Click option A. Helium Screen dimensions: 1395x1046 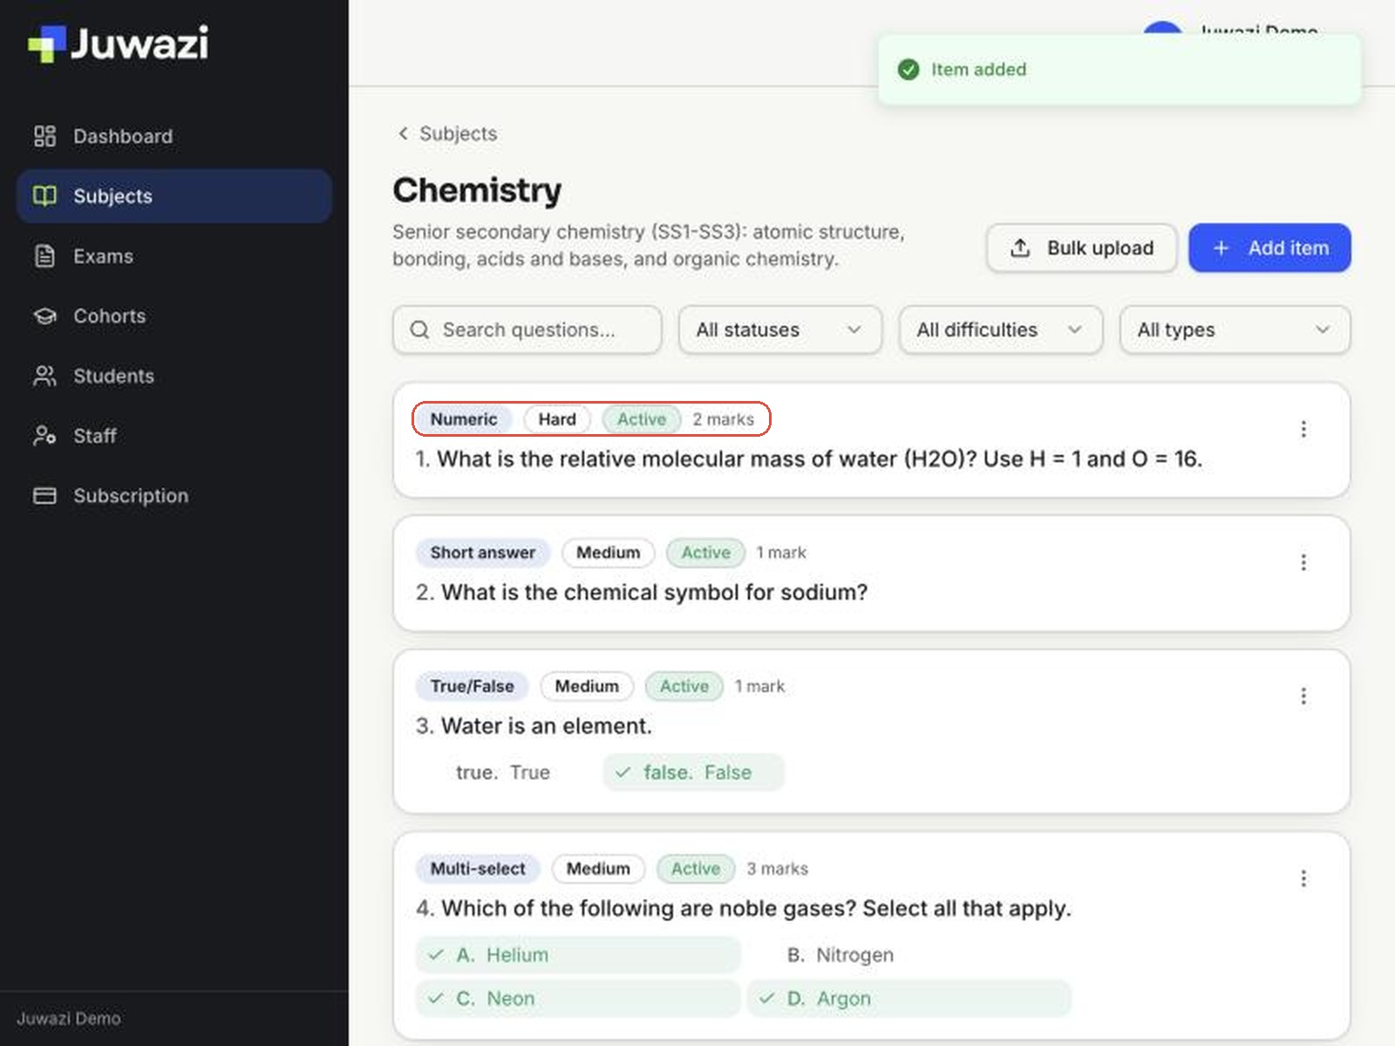(x=578, y=955)
